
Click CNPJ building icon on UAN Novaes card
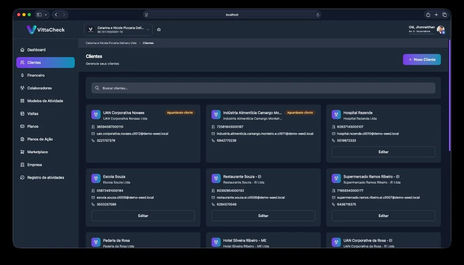[93, 126]
